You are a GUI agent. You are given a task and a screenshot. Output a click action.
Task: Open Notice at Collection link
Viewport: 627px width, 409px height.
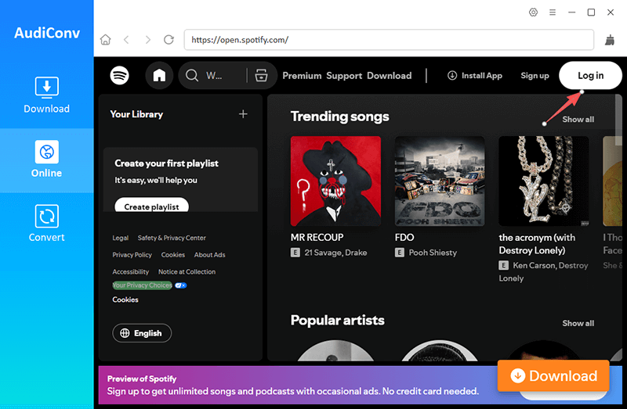187,271
